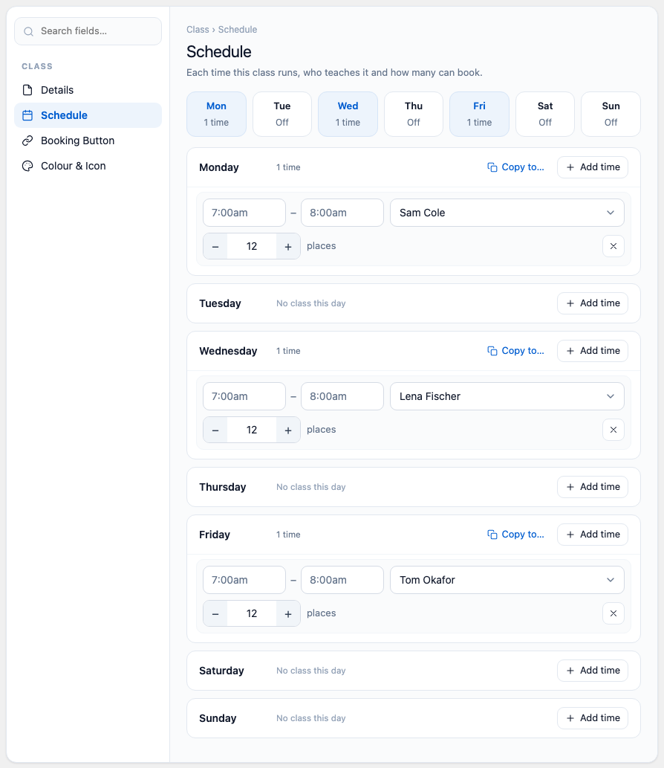Viewport: 664px width, 768px height.
Task: Decrease Friday places with minus
Action: tap(215, 613)
